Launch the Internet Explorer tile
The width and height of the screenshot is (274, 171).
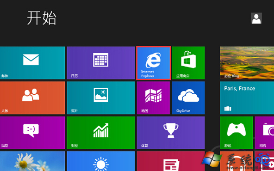153,63
